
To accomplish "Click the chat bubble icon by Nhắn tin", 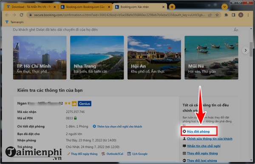I will pyautogui.click(x=184, y=146).
